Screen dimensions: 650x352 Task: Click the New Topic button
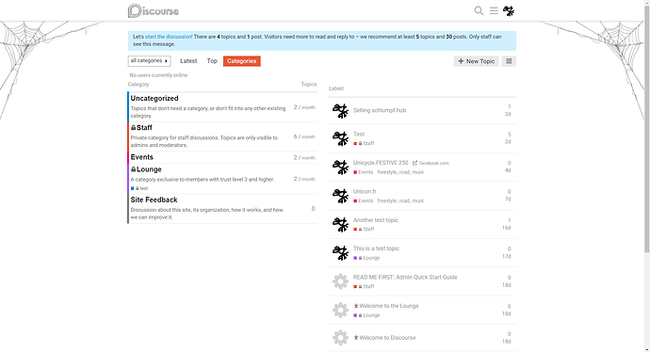477,61
